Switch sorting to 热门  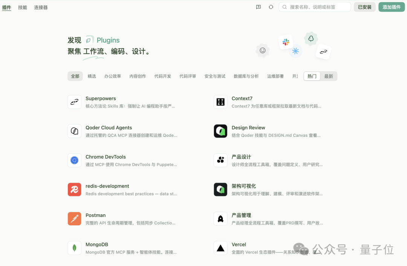312,76
